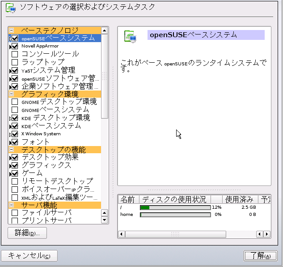Select the openSUSEソフトウェア管理 row text
The image size is (283, 267).
60,78
